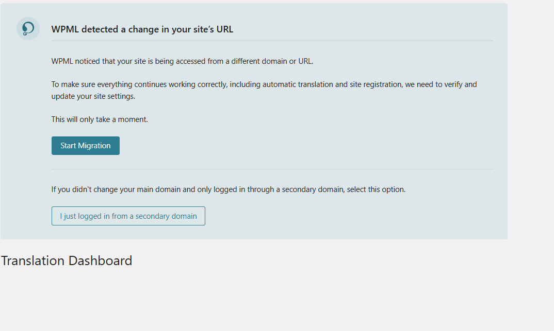Click the word "Migration" on the teal button

[x=94, y=146]
